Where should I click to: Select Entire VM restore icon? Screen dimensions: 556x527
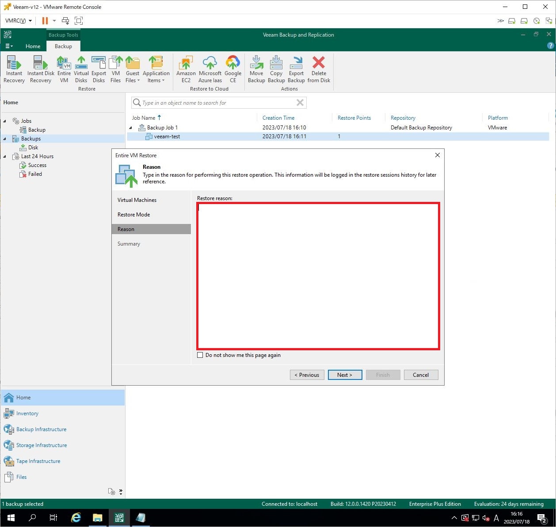point(64,69)
